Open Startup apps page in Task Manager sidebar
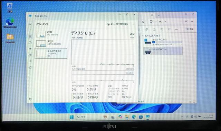The image size is (221, 131). [30, 49]
